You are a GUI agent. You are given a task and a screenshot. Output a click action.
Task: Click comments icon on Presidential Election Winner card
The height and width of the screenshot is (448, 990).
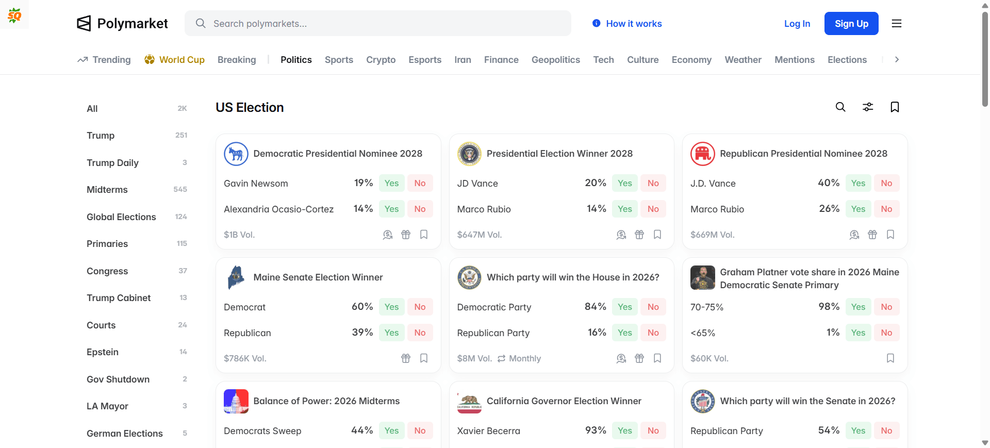coord(621,235)
